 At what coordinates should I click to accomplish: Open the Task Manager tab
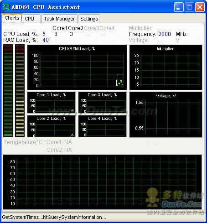click(59, 19)
